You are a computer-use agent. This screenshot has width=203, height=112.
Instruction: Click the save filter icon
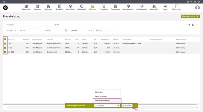(x=193, y=25)
